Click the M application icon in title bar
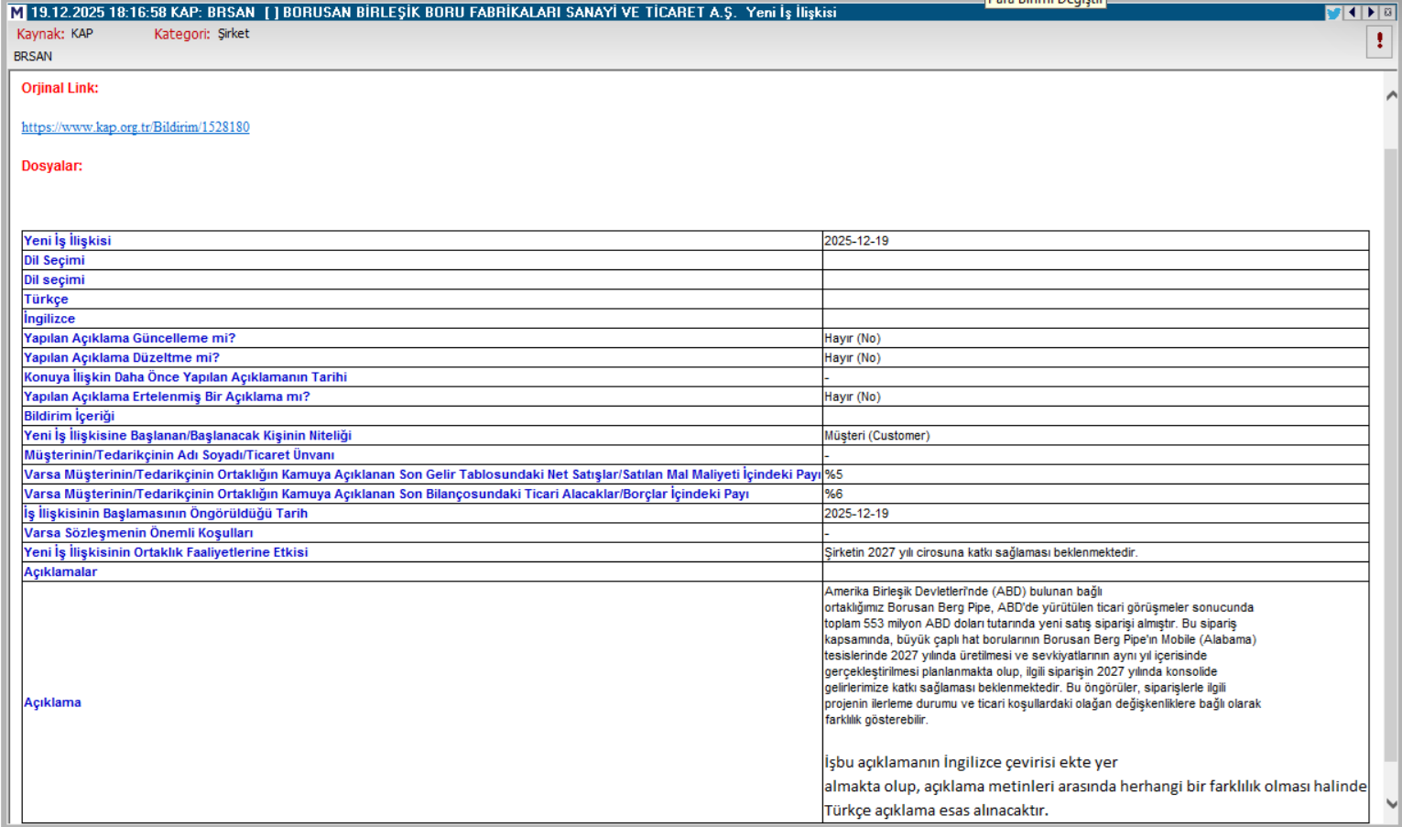 (x=16, y=12)
